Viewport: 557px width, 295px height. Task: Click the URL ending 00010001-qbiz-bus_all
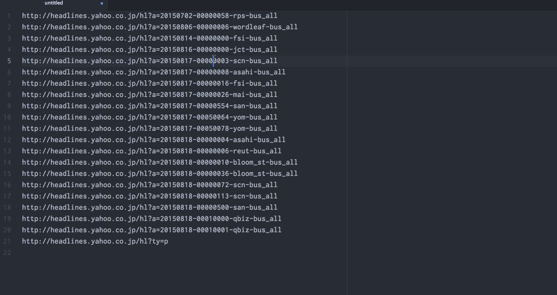coord(152,230)
